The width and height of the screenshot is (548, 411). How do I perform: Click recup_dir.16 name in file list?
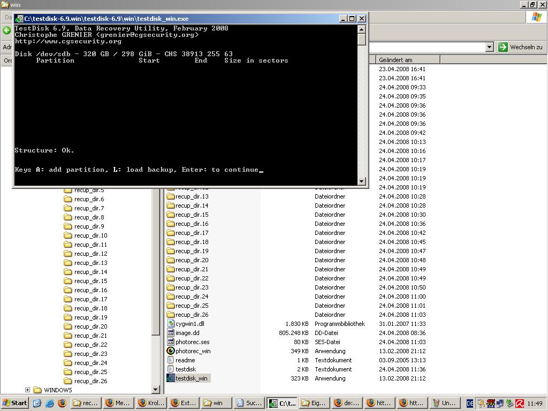click(x=192, y=224)
